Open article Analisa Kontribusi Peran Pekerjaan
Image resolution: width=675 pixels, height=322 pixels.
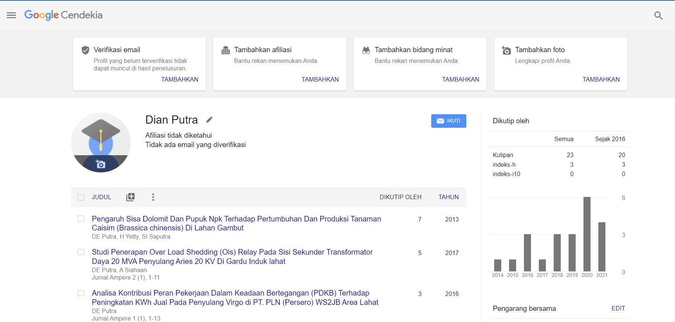click(235, 298)
